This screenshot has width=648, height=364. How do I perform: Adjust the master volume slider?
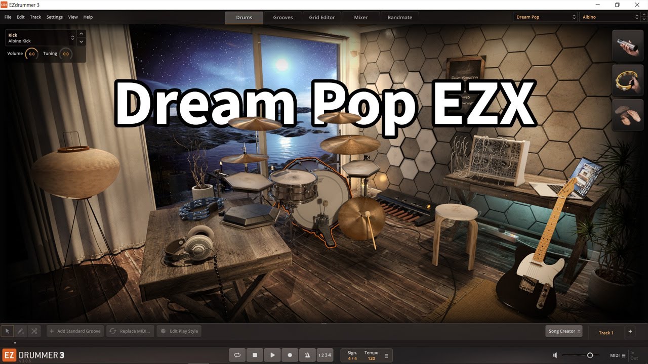pos(581,355)
